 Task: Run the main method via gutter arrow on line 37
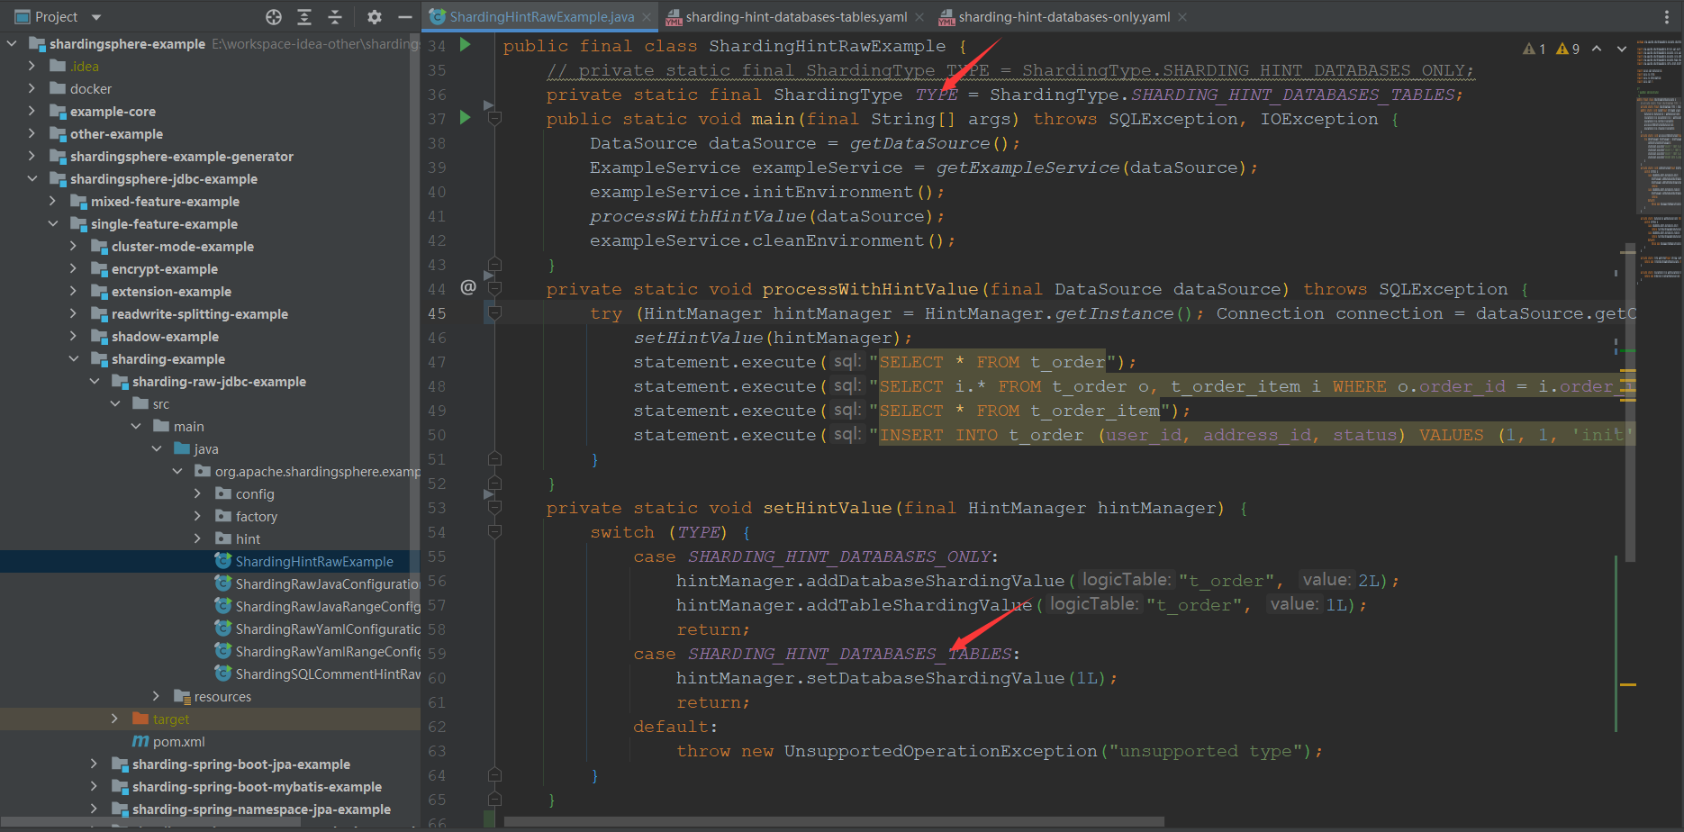point(465,118)
